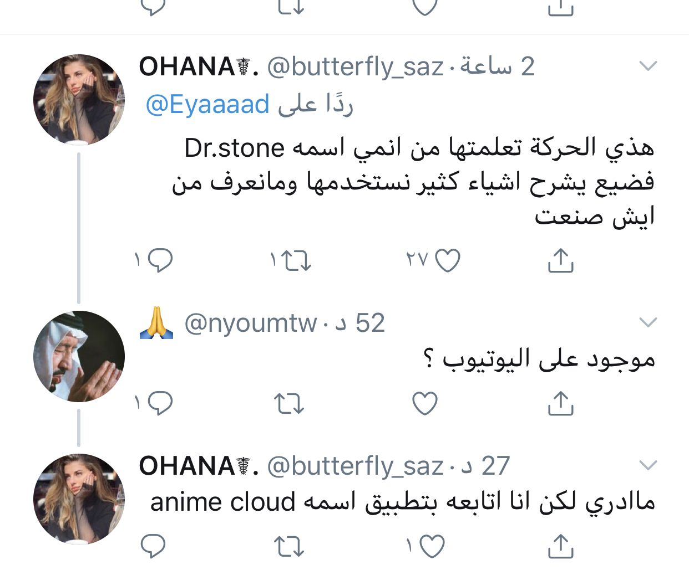The height and width of the screenshot is (570, 689).
Task: Retweet the anime cloud tweet
Action: tap(289, 547)
